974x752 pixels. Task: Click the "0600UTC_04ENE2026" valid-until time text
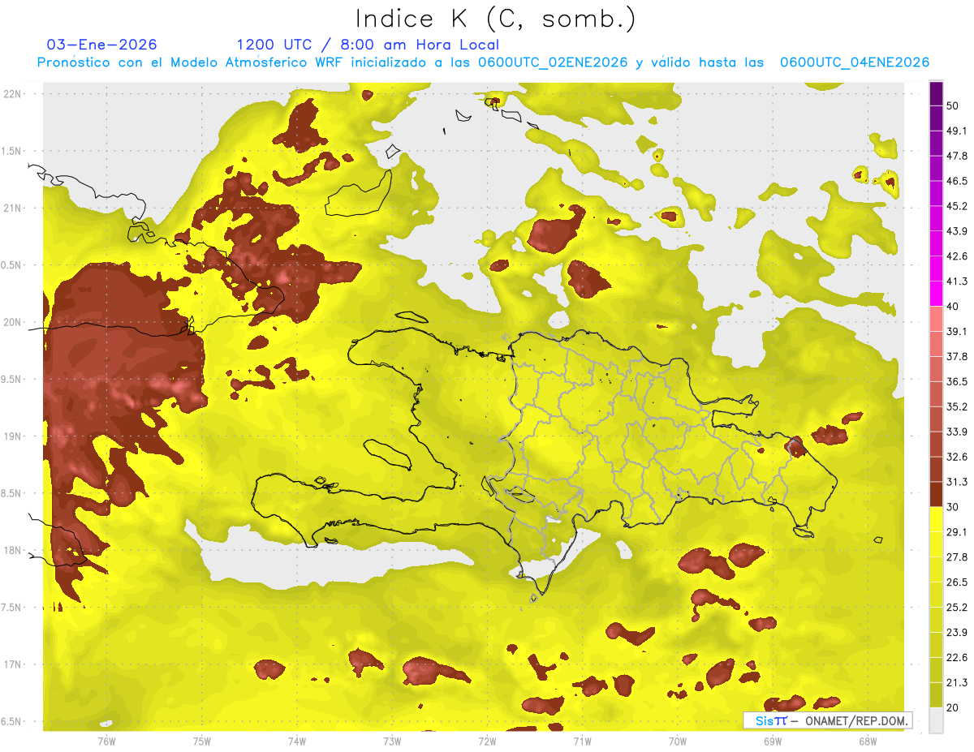855,62
